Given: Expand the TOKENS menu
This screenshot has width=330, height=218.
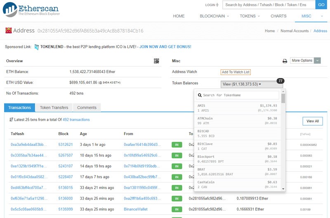Looking at the screenshot, I should pos(250,16).
